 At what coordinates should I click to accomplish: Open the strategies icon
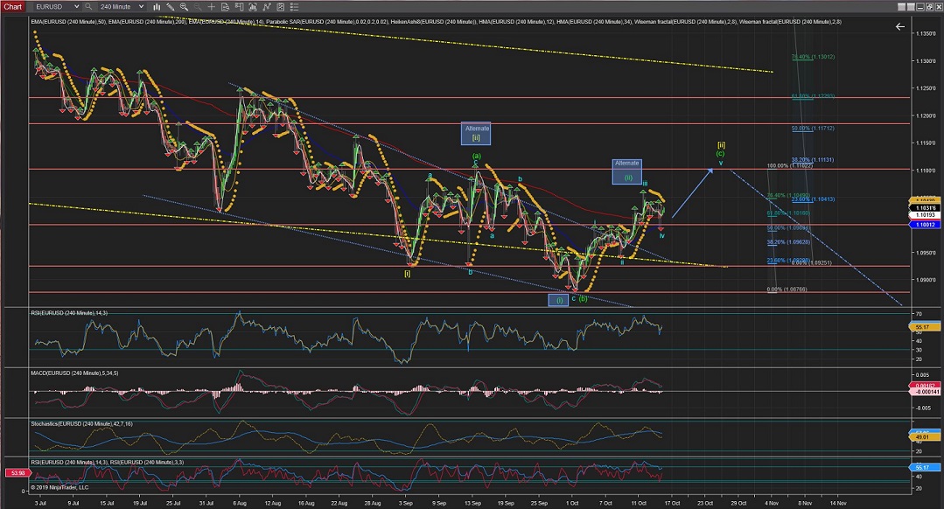pyautogui.click(x=281, y=7)
